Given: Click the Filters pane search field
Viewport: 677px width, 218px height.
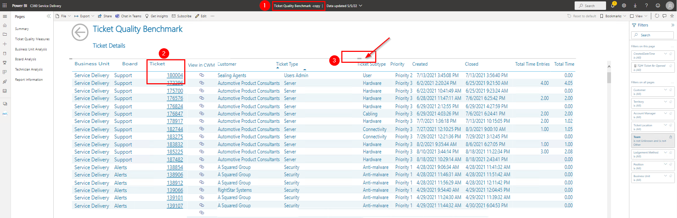Looking at the screenshot, I should click(652, 35).
